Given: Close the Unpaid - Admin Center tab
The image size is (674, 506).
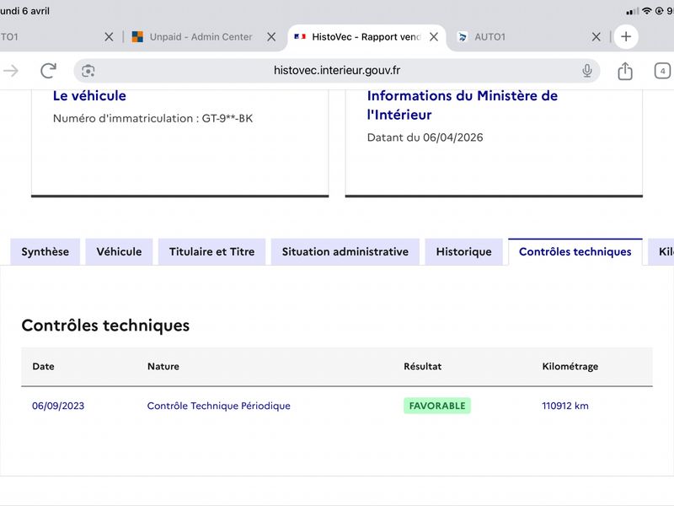Looking at the screenshot, I should pos(271,37).
